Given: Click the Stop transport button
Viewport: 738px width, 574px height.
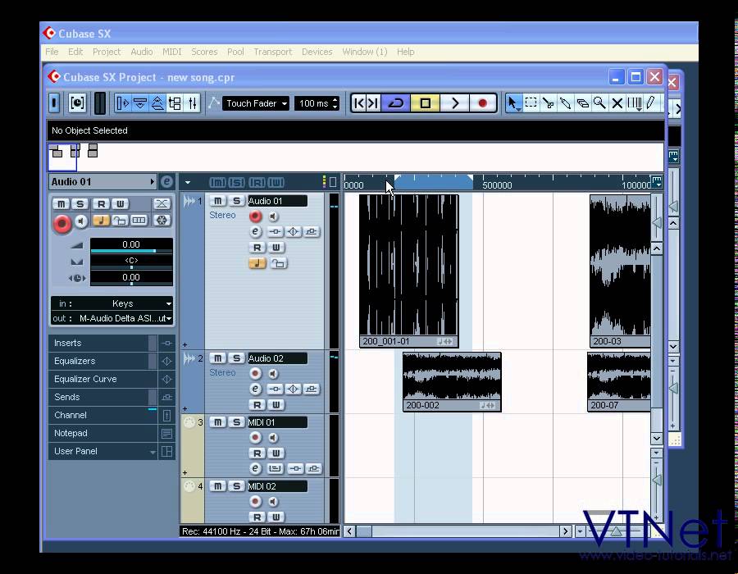Looking at the screenshot, I should [x=425, y=103].
